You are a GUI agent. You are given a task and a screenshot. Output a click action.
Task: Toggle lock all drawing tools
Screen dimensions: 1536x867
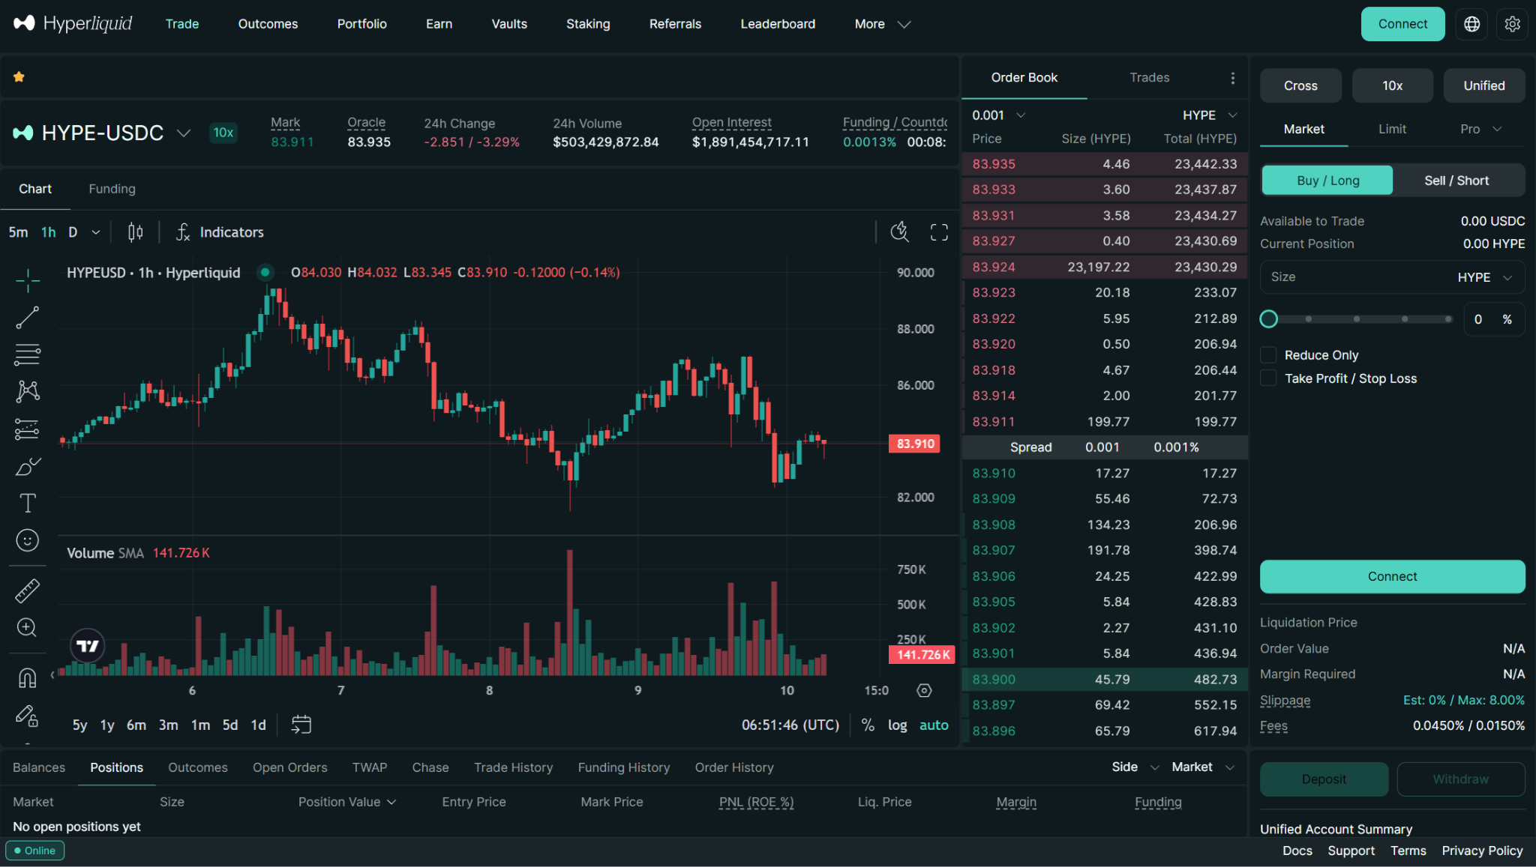point(27,716)
